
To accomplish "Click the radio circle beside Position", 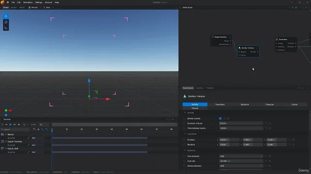I will [x=184, y=140].
